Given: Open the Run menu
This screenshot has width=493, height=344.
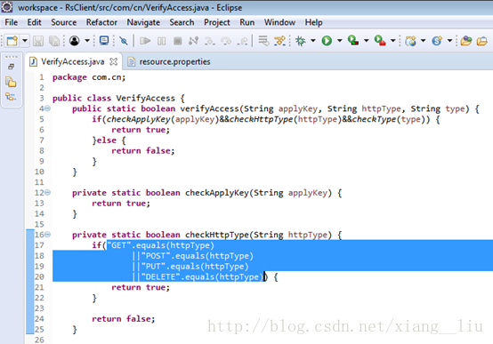Looking at the screenshot, I should [x=247, y=22].
